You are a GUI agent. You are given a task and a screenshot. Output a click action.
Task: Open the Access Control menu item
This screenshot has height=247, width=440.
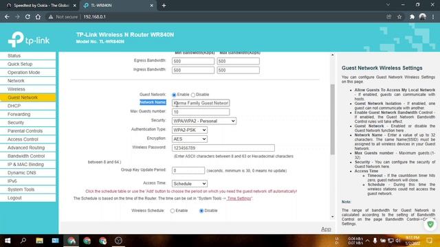click(27, 139)
